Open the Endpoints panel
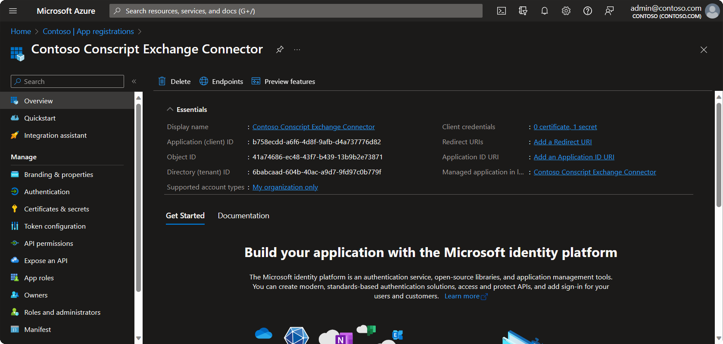The height and width of the screenshot is (344, 723). [221, 81]
